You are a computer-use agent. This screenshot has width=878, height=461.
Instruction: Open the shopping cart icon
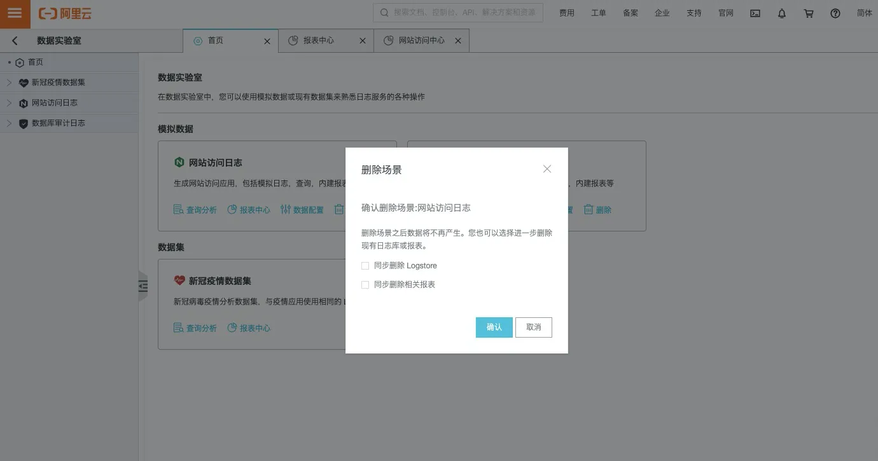(809, 13)
